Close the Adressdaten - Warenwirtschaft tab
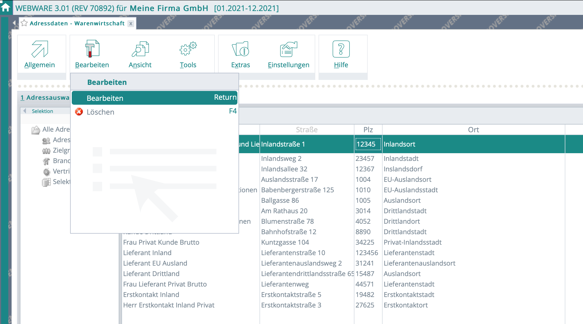 click(x=131, y=24)
